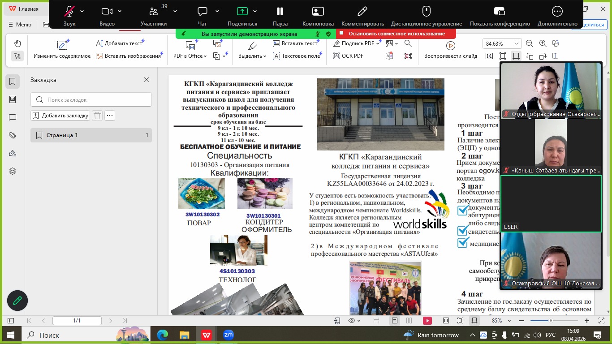Click the Поиск закладок search field

click(x=91, y=100)
